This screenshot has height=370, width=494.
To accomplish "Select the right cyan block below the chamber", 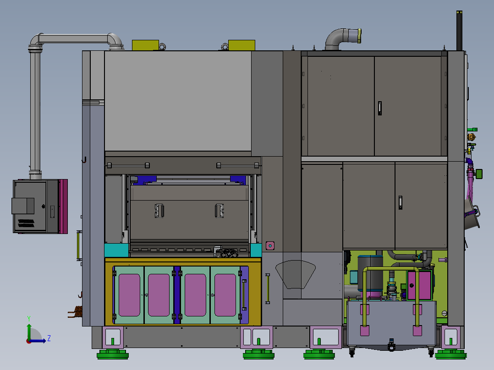I will tap(256, 250).
